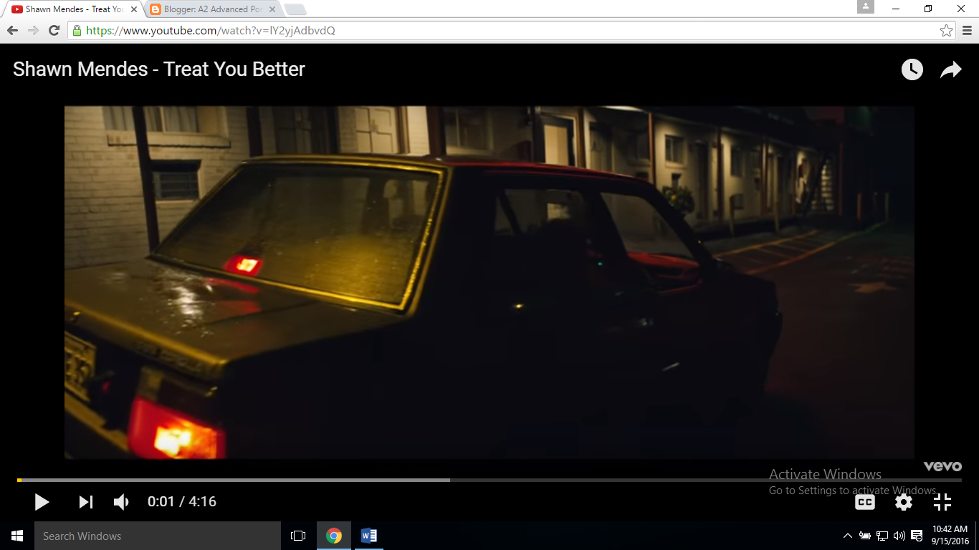Open Chrome profile button
The width and height of the screenshot is (979, 550).
pyautogui.click(x=866, y=6)
